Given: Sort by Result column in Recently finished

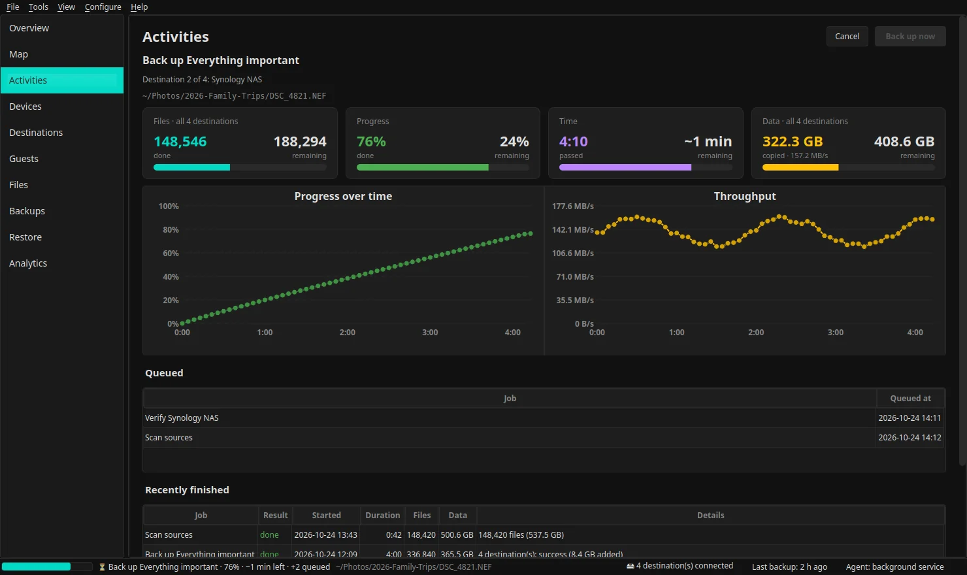Looking at the screenshot, I should point(275,515).
